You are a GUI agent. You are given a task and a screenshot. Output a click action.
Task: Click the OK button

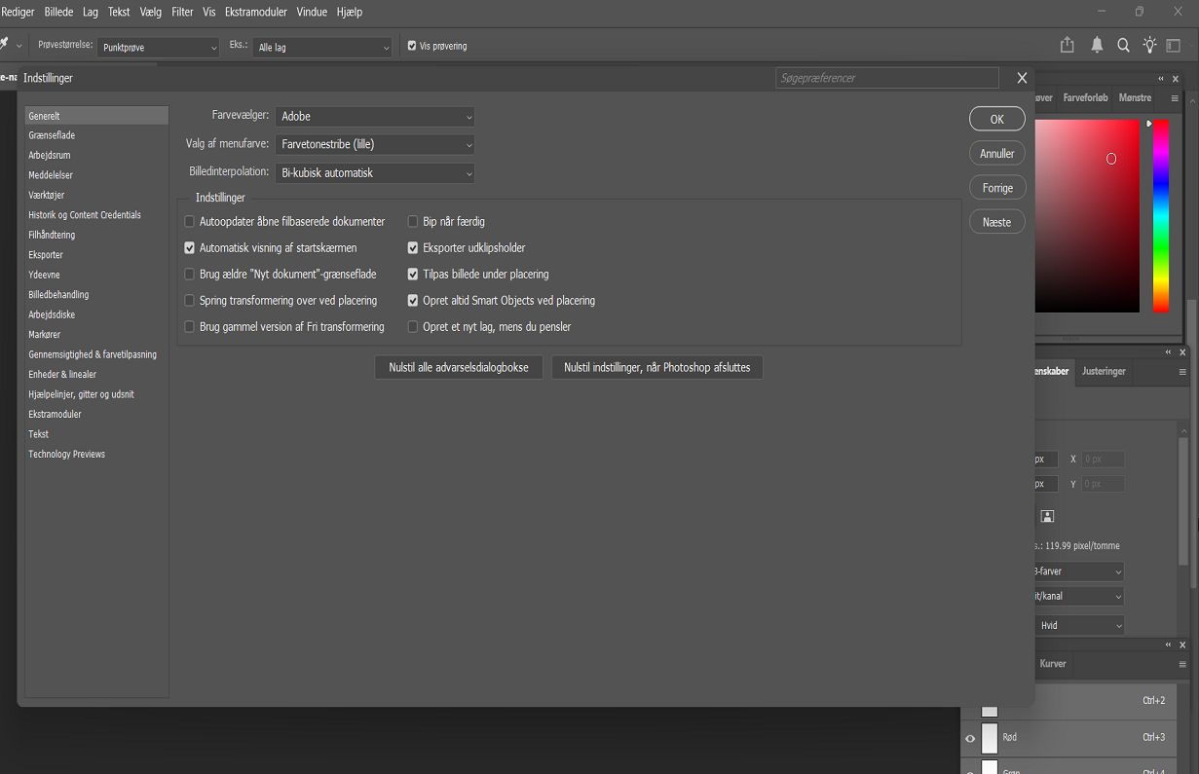(997, 119)
